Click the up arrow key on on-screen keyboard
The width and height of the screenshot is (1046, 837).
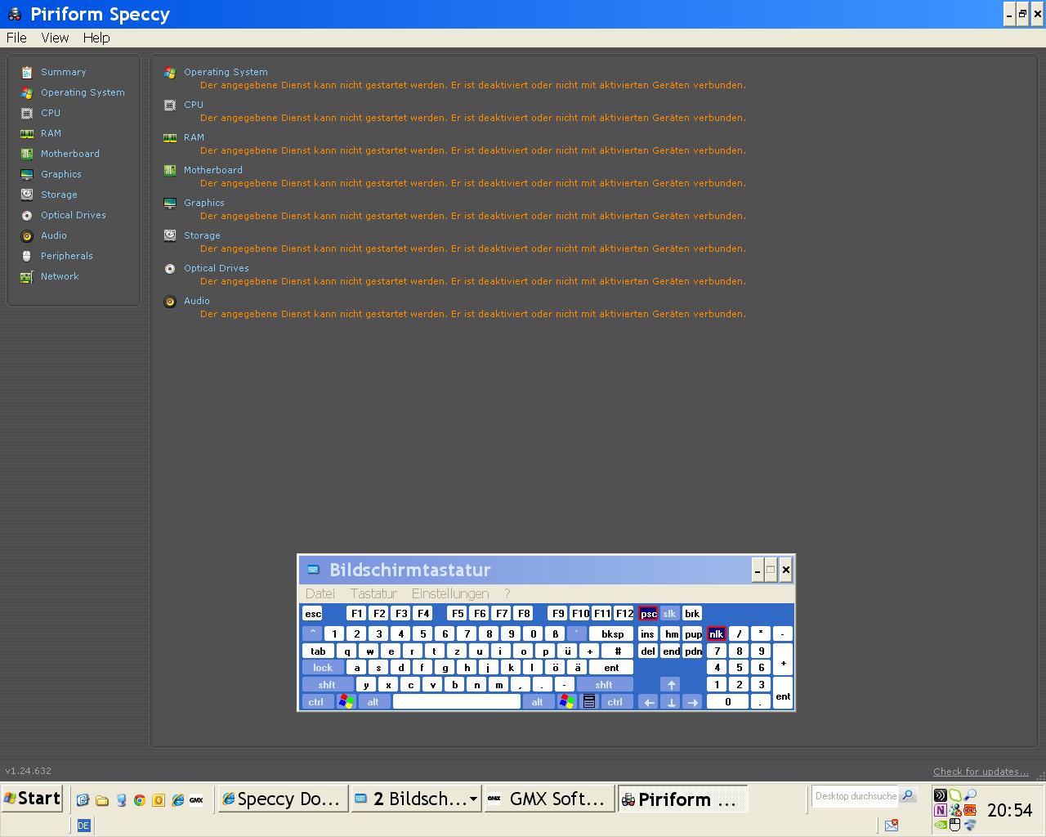click(x=671, y=685)
